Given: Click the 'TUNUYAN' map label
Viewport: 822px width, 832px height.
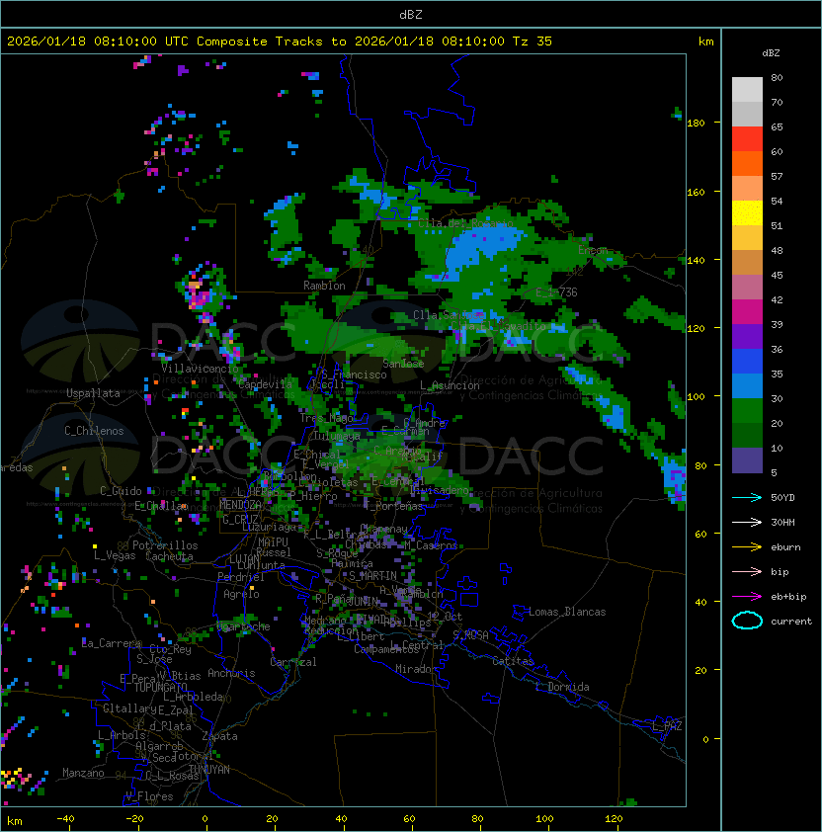Looking at the screenshot, I should click(209, 769).
